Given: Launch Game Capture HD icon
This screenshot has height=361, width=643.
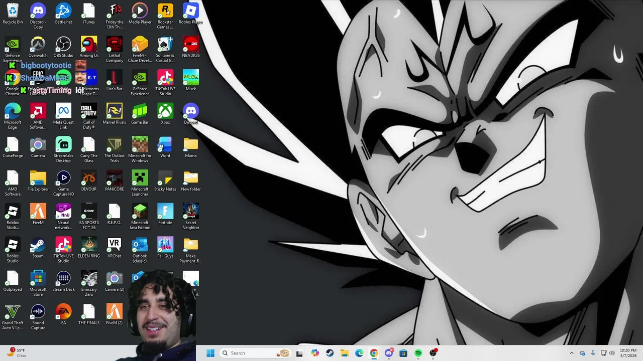Looking at the screenshot, I should 63,183.
